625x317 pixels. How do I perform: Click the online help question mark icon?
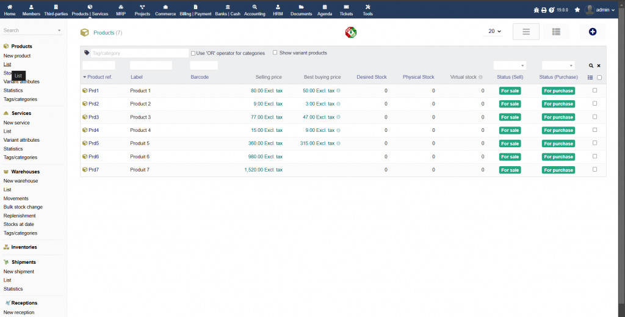552,10
